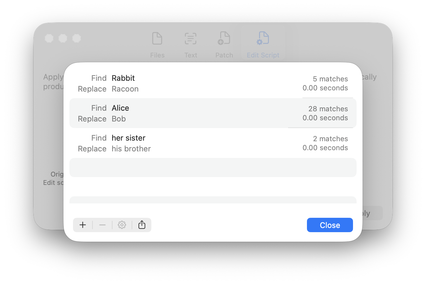Click the minus icon to remove rule
Image resolution: width=426 pixels, height=286 pixels.
102,225
